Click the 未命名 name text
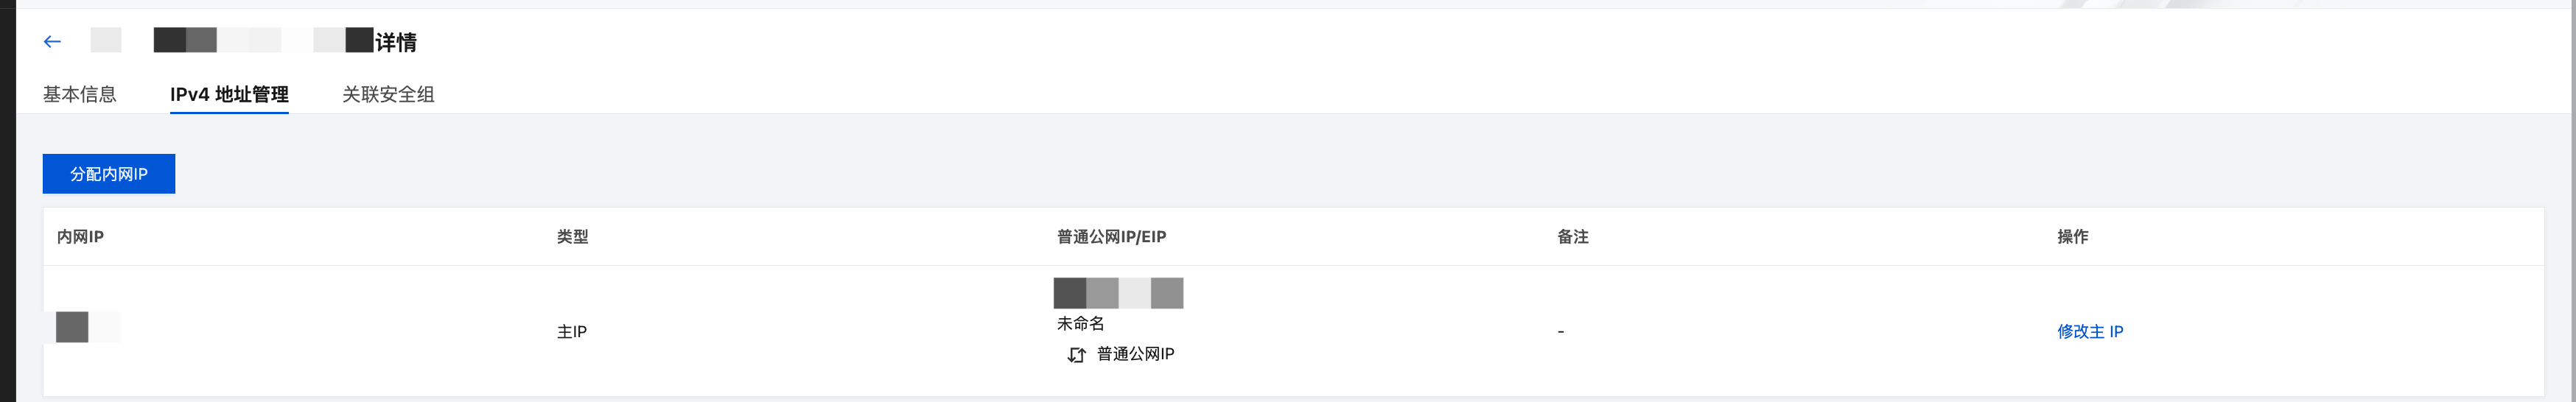 [1080, 323]
